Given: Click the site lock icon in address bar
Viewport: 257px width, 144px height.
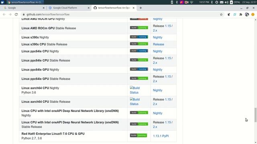Looking at the screenshot, I should coord(24,14).
